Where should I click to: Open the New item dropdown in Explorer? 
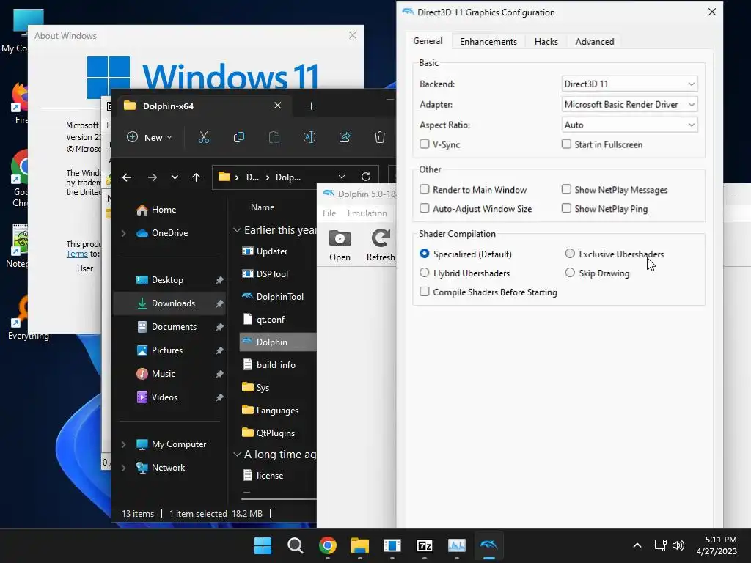coord(149,137)
